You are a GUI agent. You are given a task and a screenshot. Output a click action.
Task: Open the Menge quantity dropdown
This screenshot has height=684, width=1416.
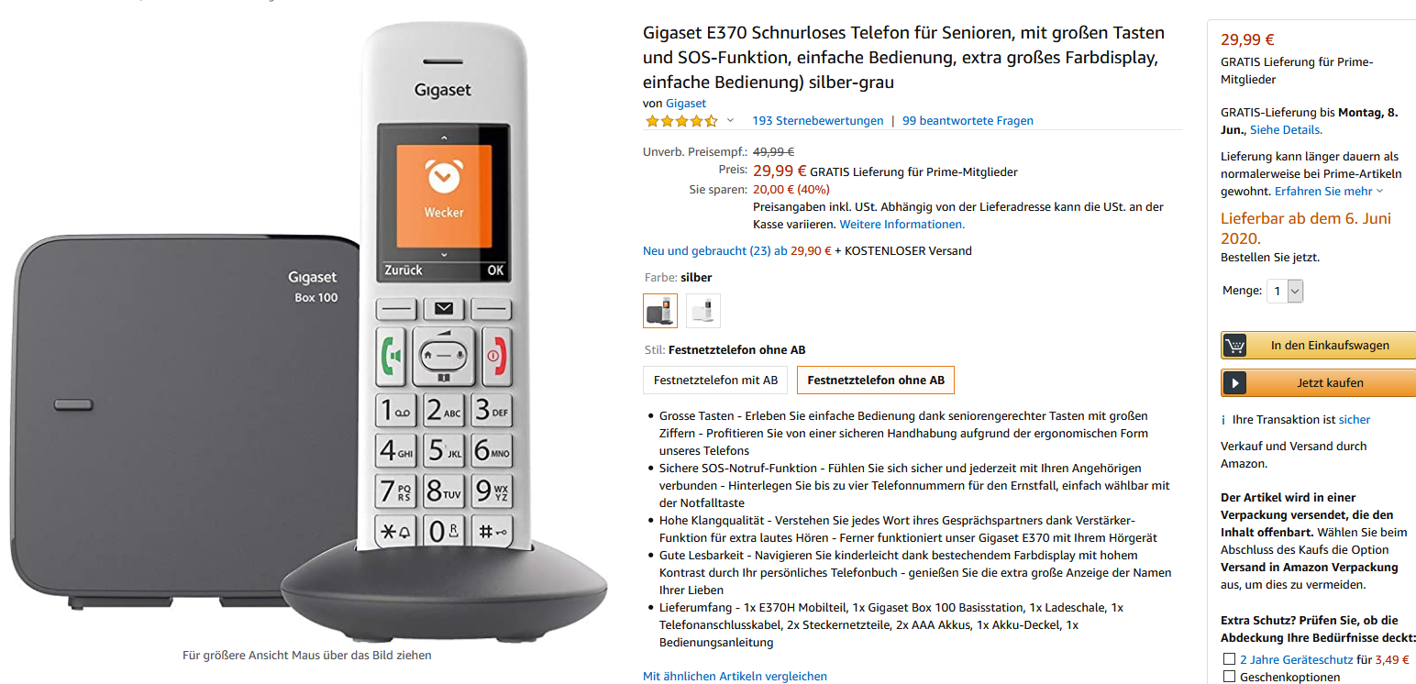(1285, 291)
